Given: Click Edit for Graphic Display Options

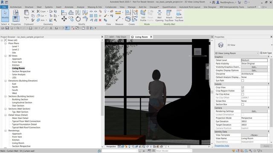Looking at the screenshot, I should coord(254,71).
